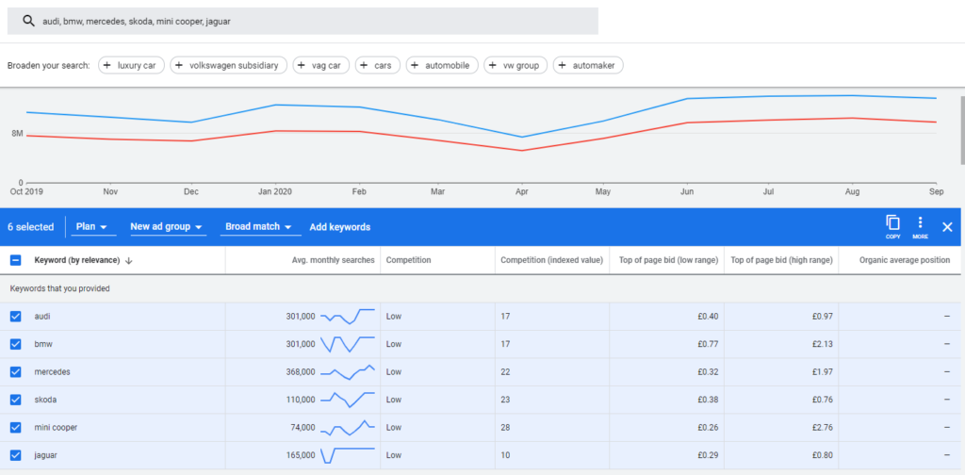Toggle the select-all header checkbox

click(16, 260)
